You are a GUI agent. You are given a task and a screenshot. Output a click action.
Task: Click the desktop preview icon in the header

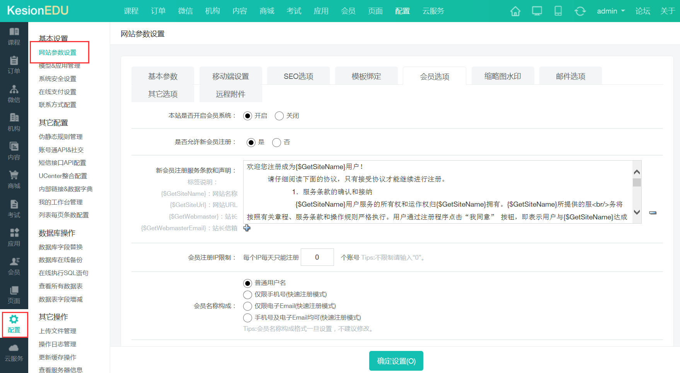[x=537, y=11]
